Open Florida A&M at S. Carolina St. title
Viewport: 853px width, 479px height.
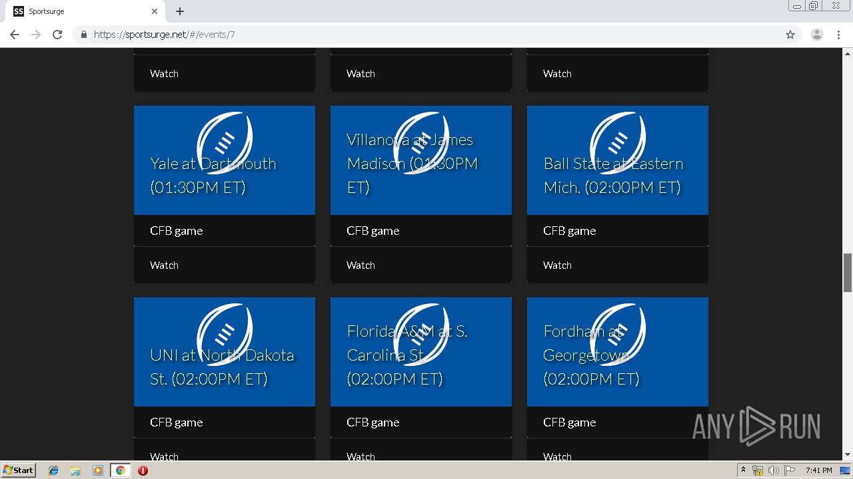tap(407, 355)
